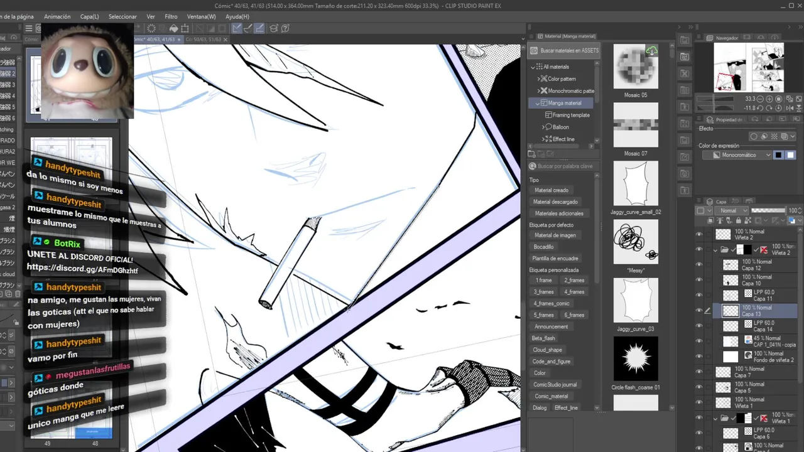Toggle snap to grid icon

pos(259,28)
